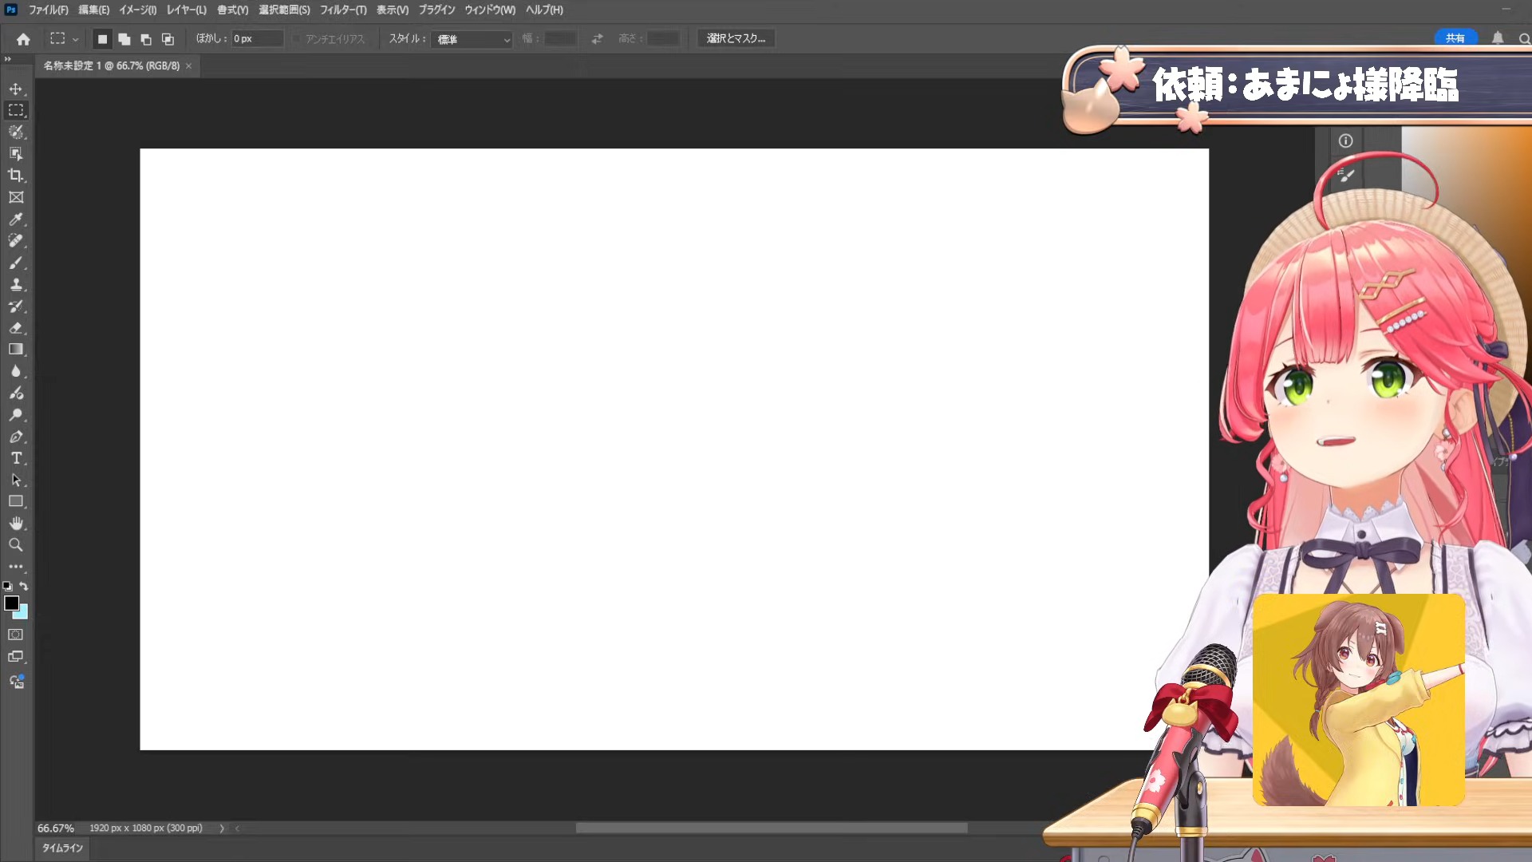Swap width and height values icon
This screenshot has height=862, width=1532.
click(597, 38)
